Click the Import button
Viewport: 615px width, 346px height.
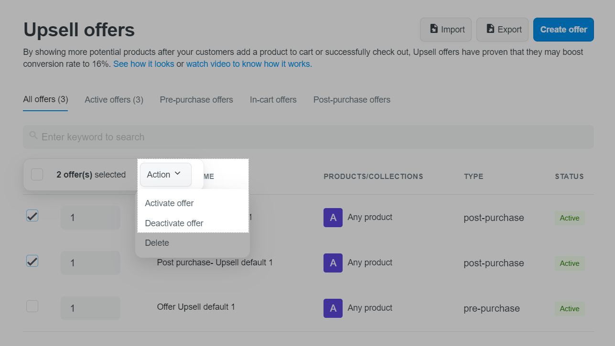(x=445, y=30)
